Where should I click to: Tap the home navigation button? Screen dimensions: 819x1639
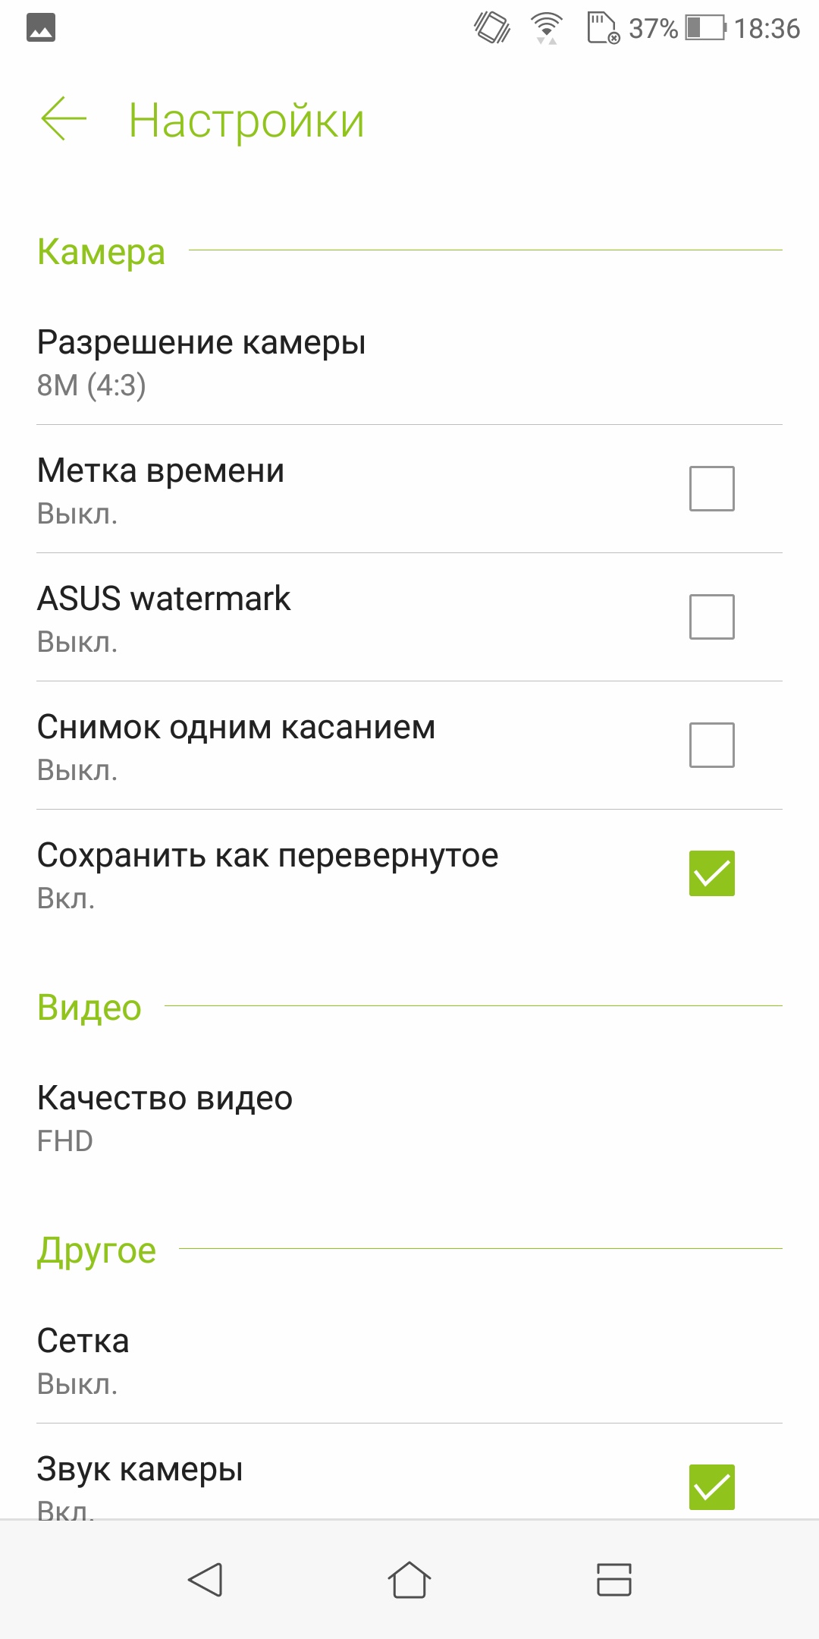409,1580
